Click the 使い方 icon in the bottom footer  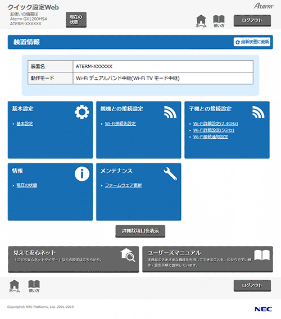pos(34,286)
